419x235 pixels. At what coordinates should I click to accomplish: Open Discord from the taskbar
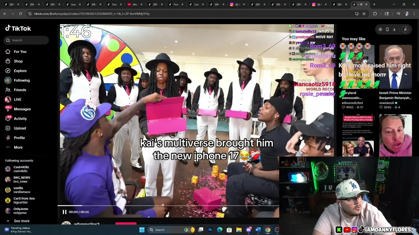click(248, 230)
